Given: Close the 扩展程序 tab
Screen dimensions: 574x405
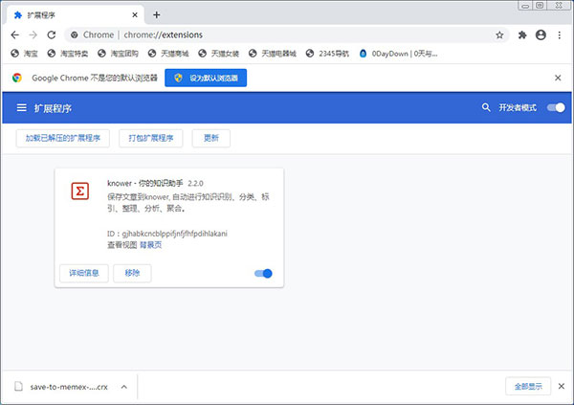Looking at the screenshot, I should tap(135, 15).
